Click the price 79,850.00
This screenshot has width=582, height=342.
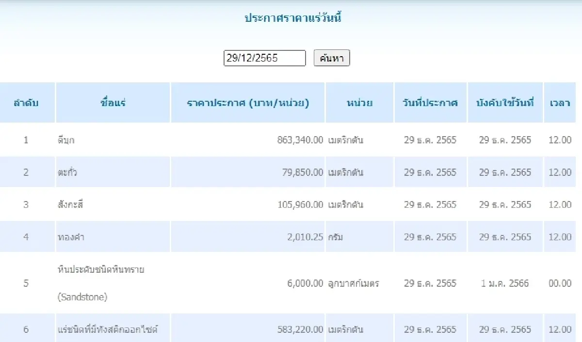point(303,172)
